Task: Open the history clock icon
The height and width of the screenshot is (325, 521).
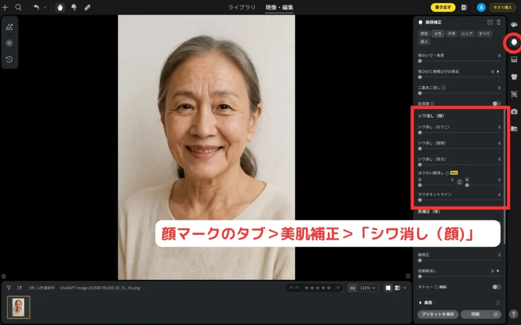Action: (9, 59)
